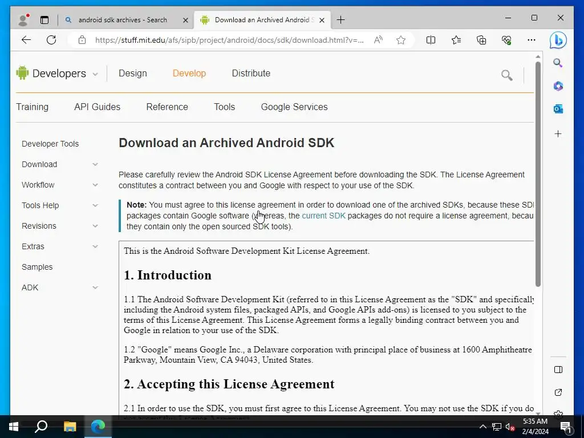Go to API Guides page
The width and height of the screenshot is (584, 438).
coord(97,107)
